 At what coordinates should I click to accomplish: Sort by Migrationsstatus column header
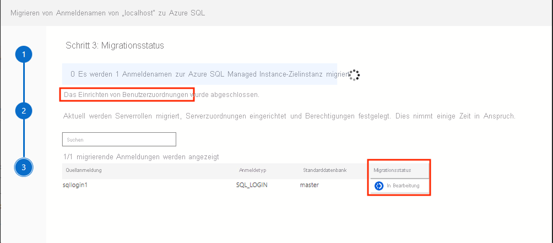click(393, 170)
